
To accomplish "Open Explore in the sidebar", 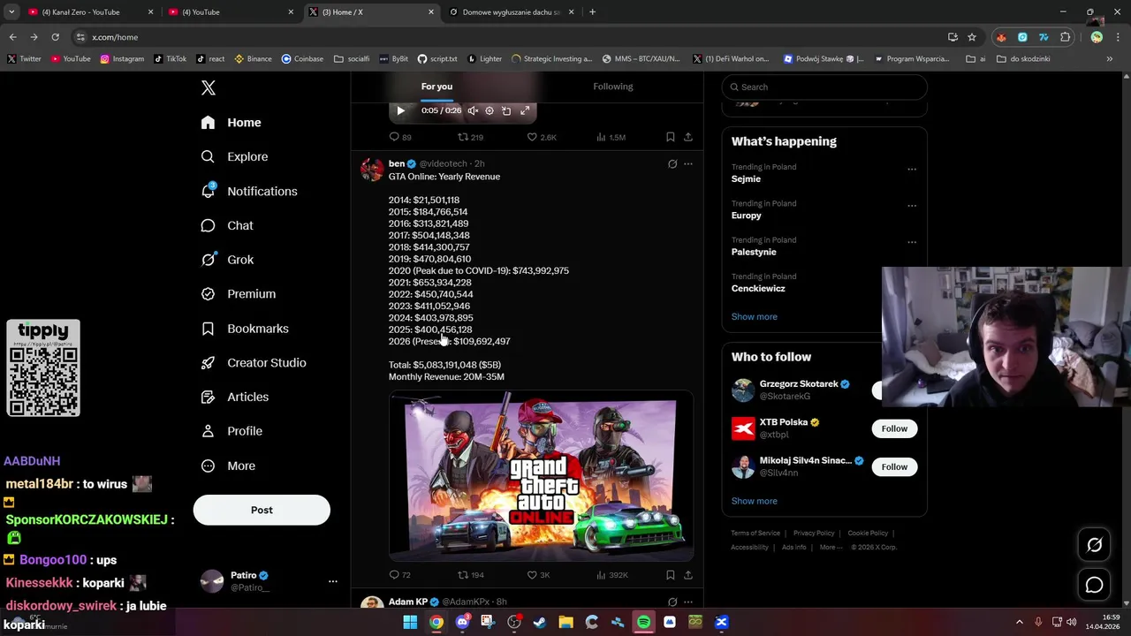I will [x=234, y=156].
